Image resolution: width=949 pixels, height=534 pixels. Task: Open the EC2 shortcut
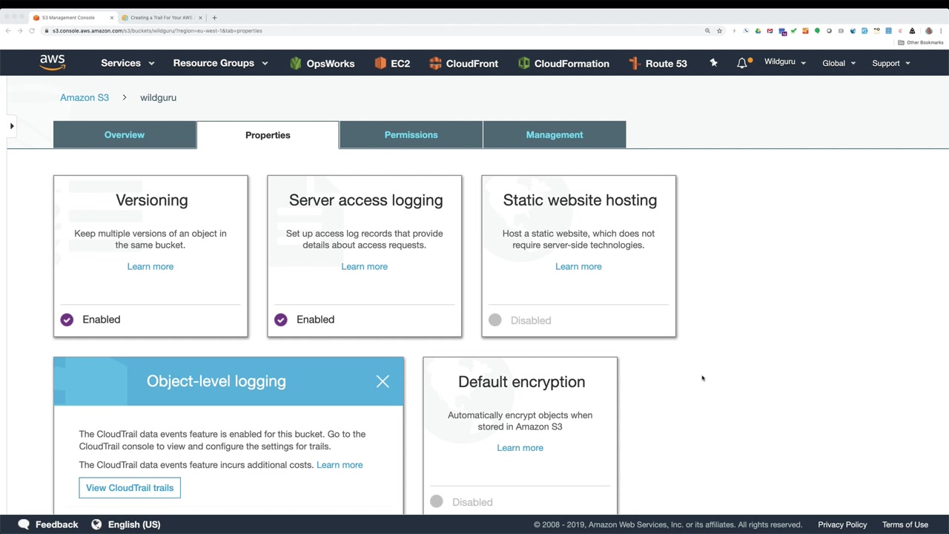[392, 63]
